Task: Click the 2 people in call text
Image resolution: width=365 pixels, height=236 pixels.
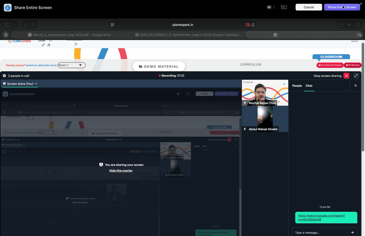Action: coord(19,76)
